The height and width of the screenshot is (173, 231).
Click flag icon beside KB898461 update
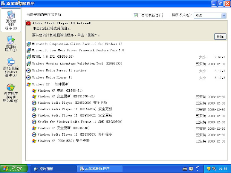point(34,91)
